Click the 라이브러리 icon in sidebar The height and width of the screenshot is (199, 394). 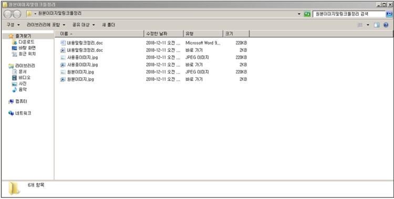[x=11, y=66]
